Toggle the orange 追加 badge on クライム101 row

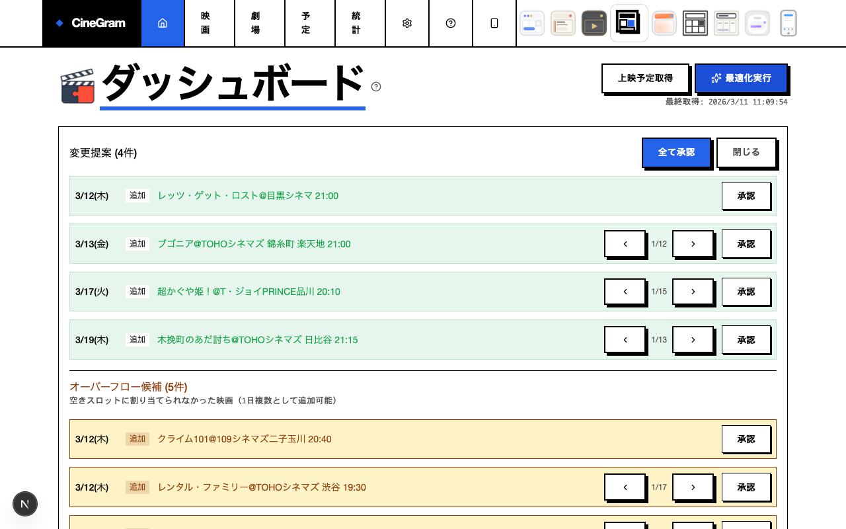tap(137, 438)
